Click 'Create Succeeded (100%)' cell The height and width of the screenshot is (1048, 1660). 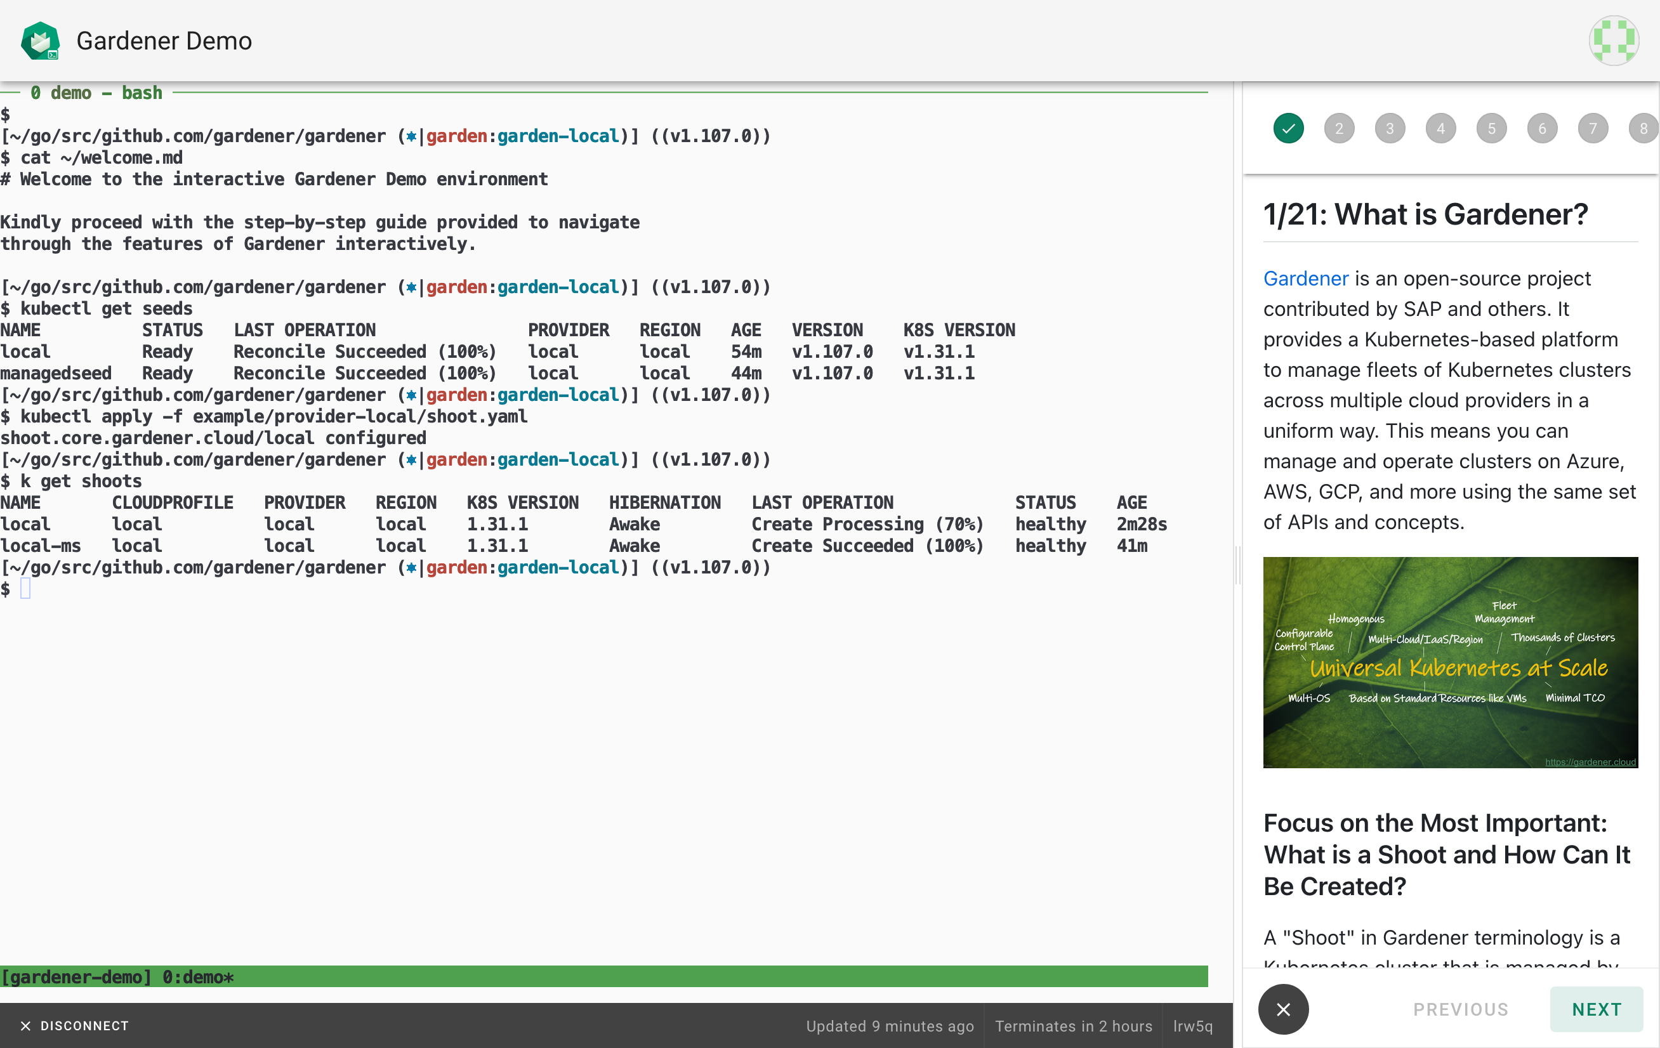[x=867, y=545]
